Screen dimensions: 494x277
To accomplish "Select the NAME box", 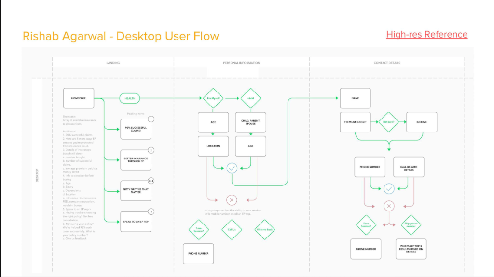I will (355, 98).
